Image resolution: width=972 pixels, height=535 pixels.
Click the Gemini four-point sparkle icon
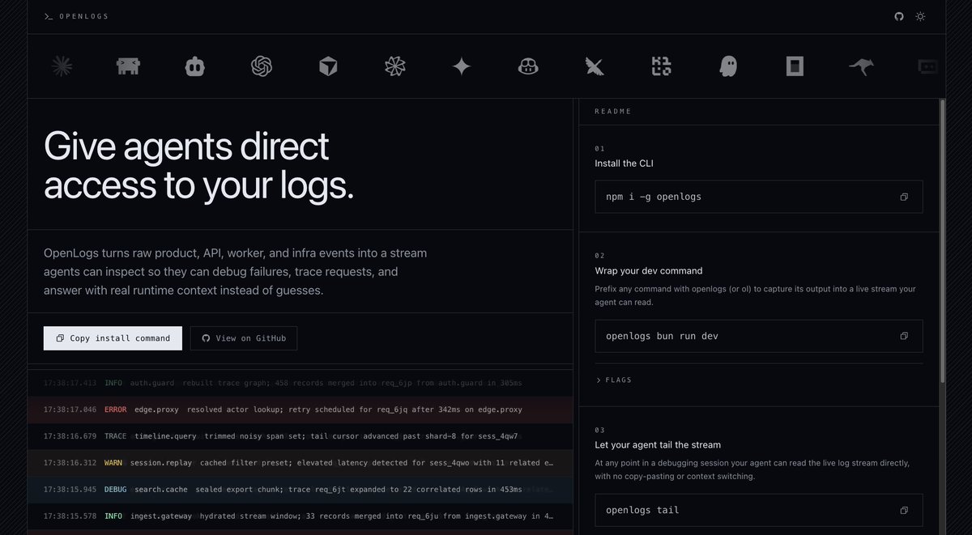pos(462,66)
